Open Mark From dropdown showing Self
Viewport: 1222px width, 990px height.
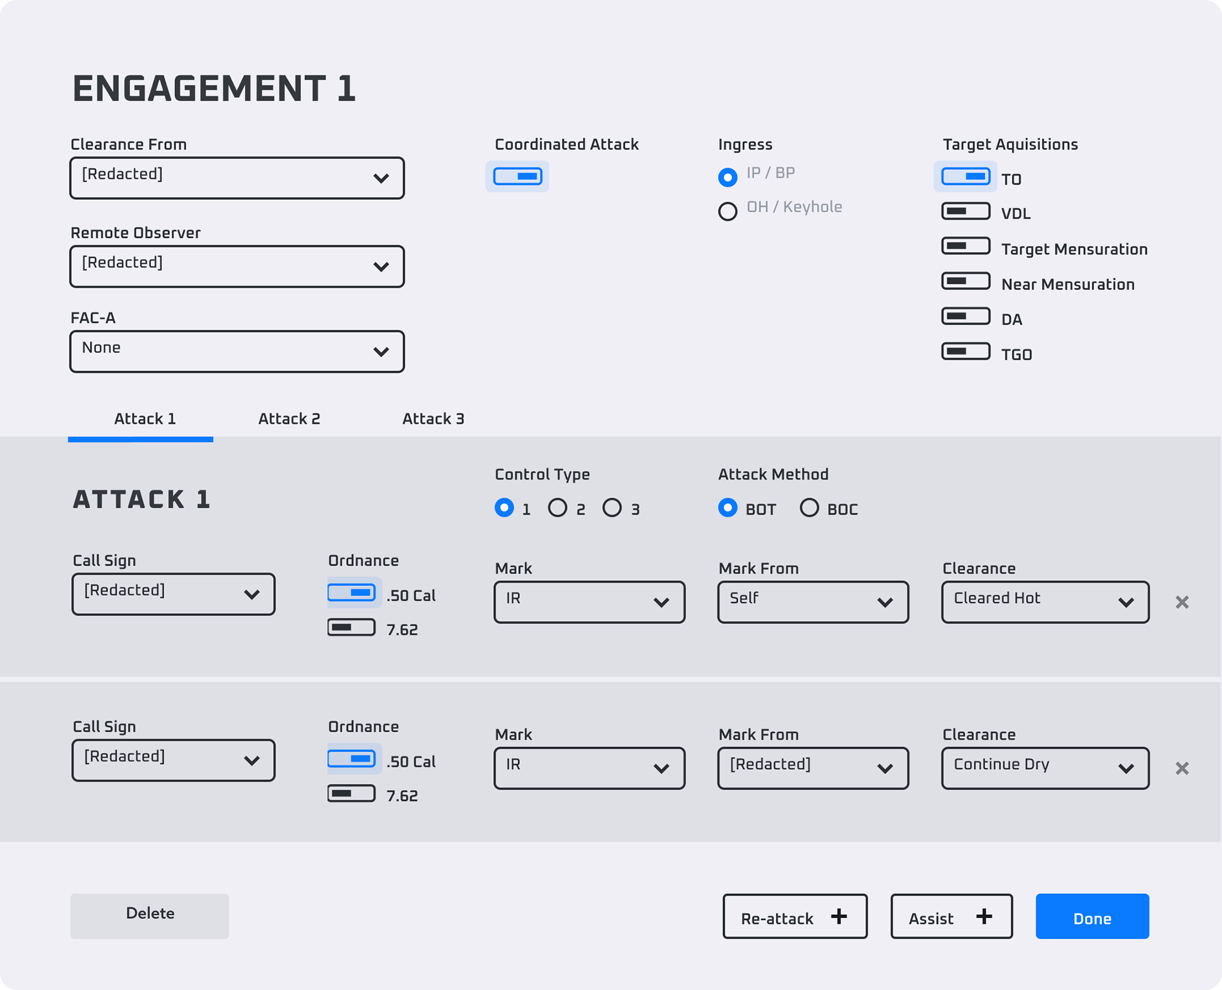coord(813,602)
